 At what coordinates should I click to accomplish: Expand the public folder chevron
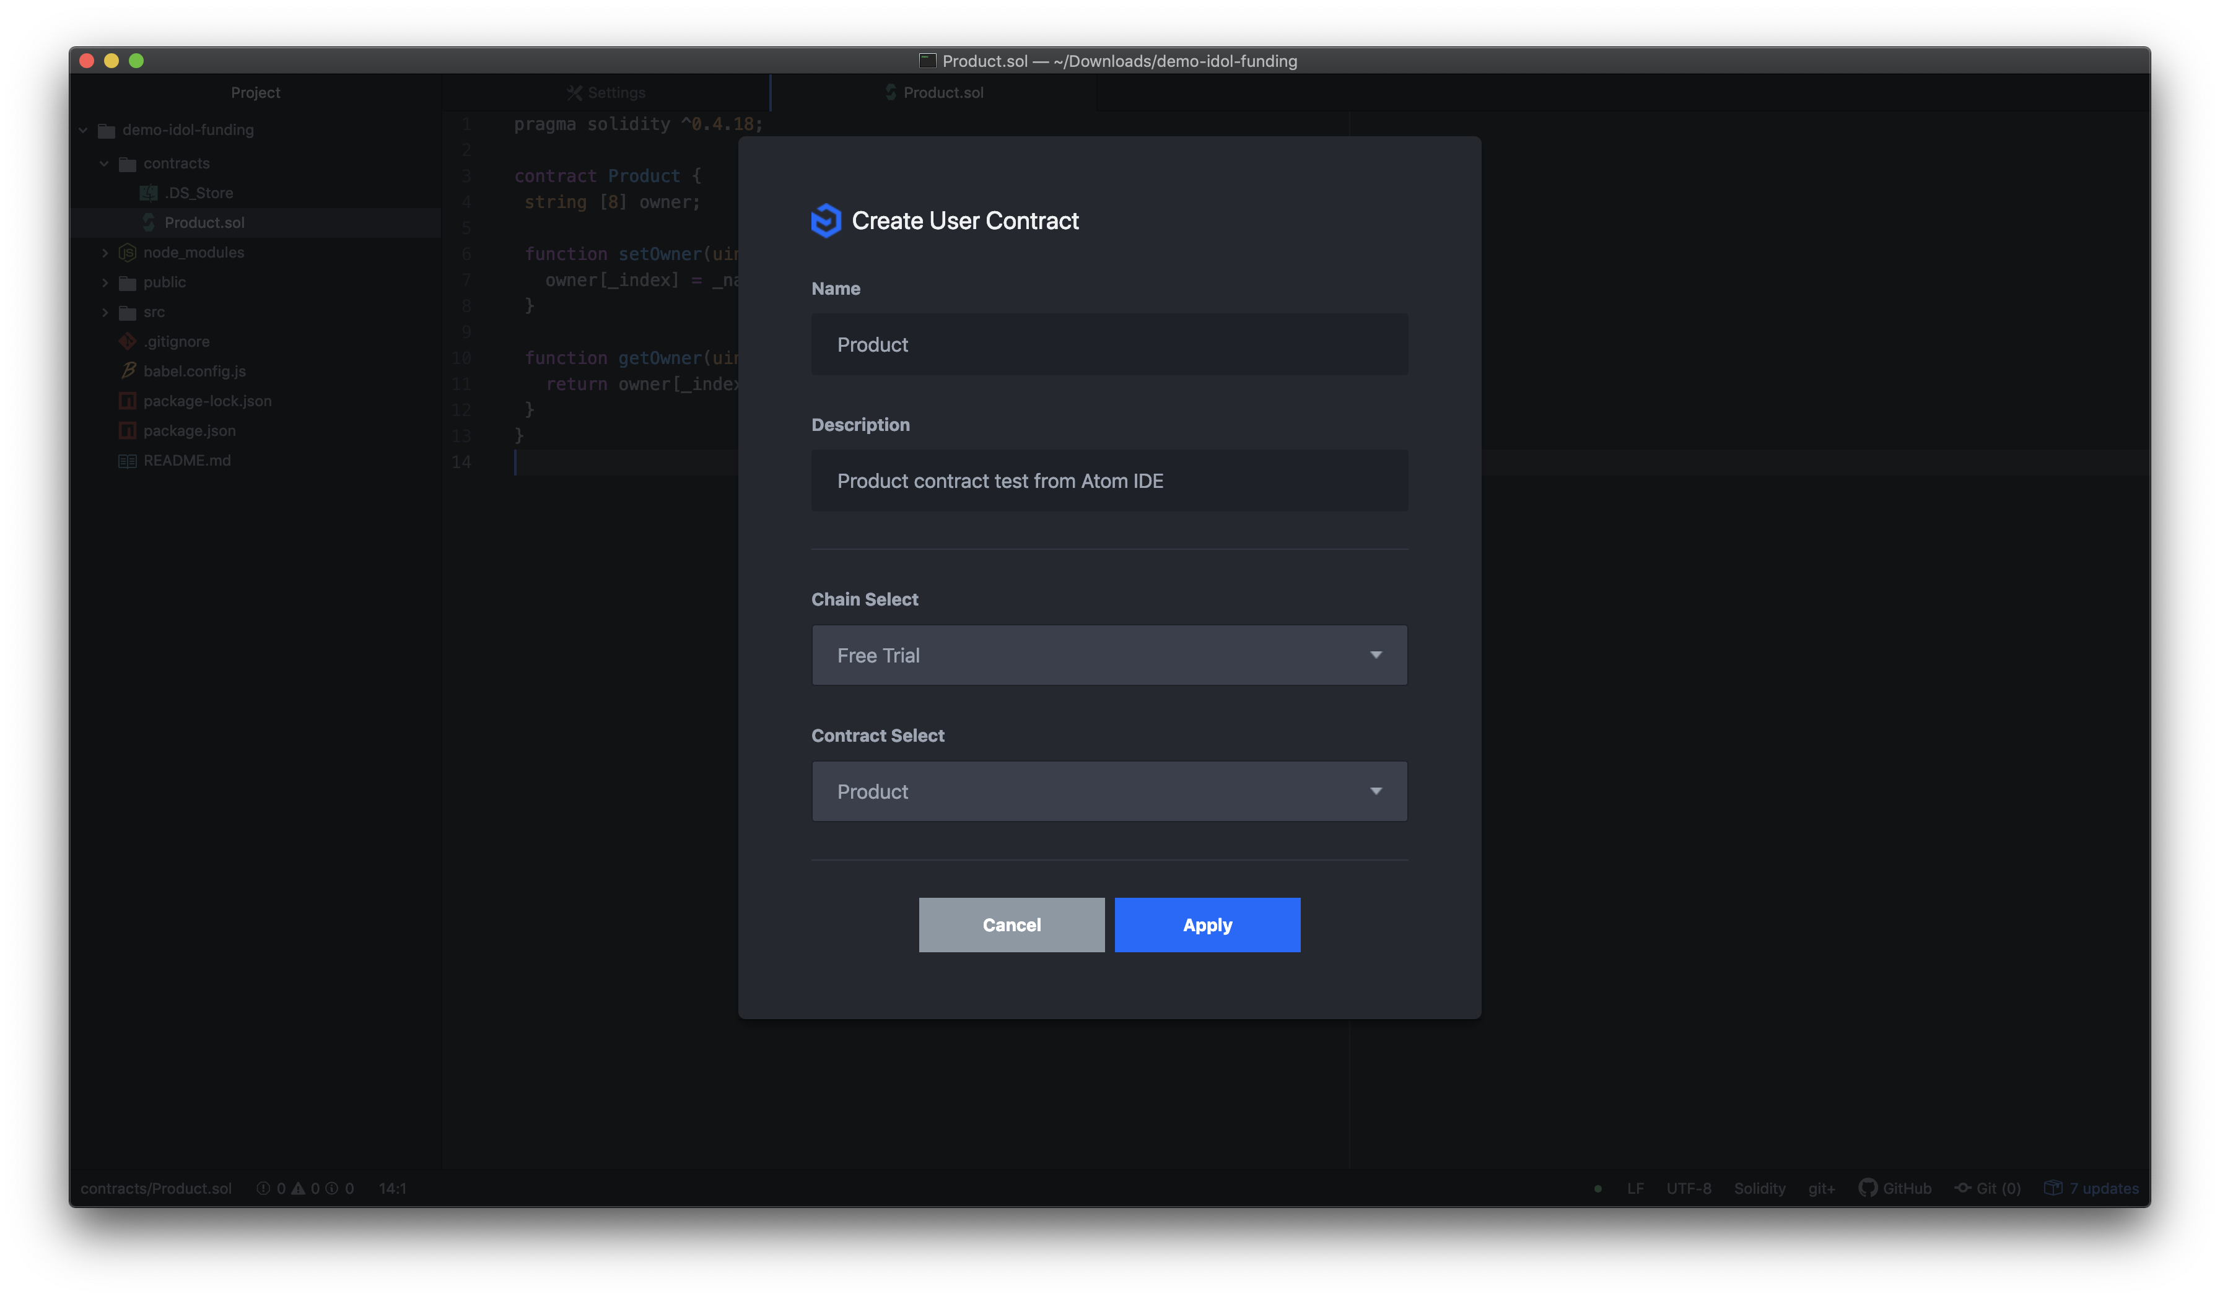(x=105, y=283)
